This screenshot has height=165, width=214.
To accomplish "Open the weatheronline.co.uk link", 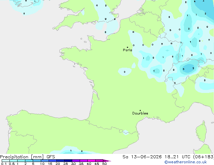I will point(186,162).
